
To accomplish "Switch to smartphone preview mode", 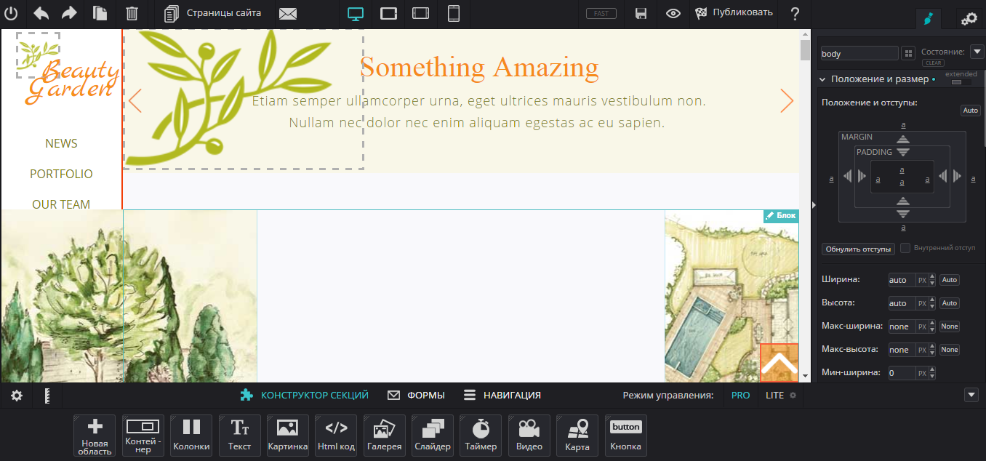I will pos(454,13).
